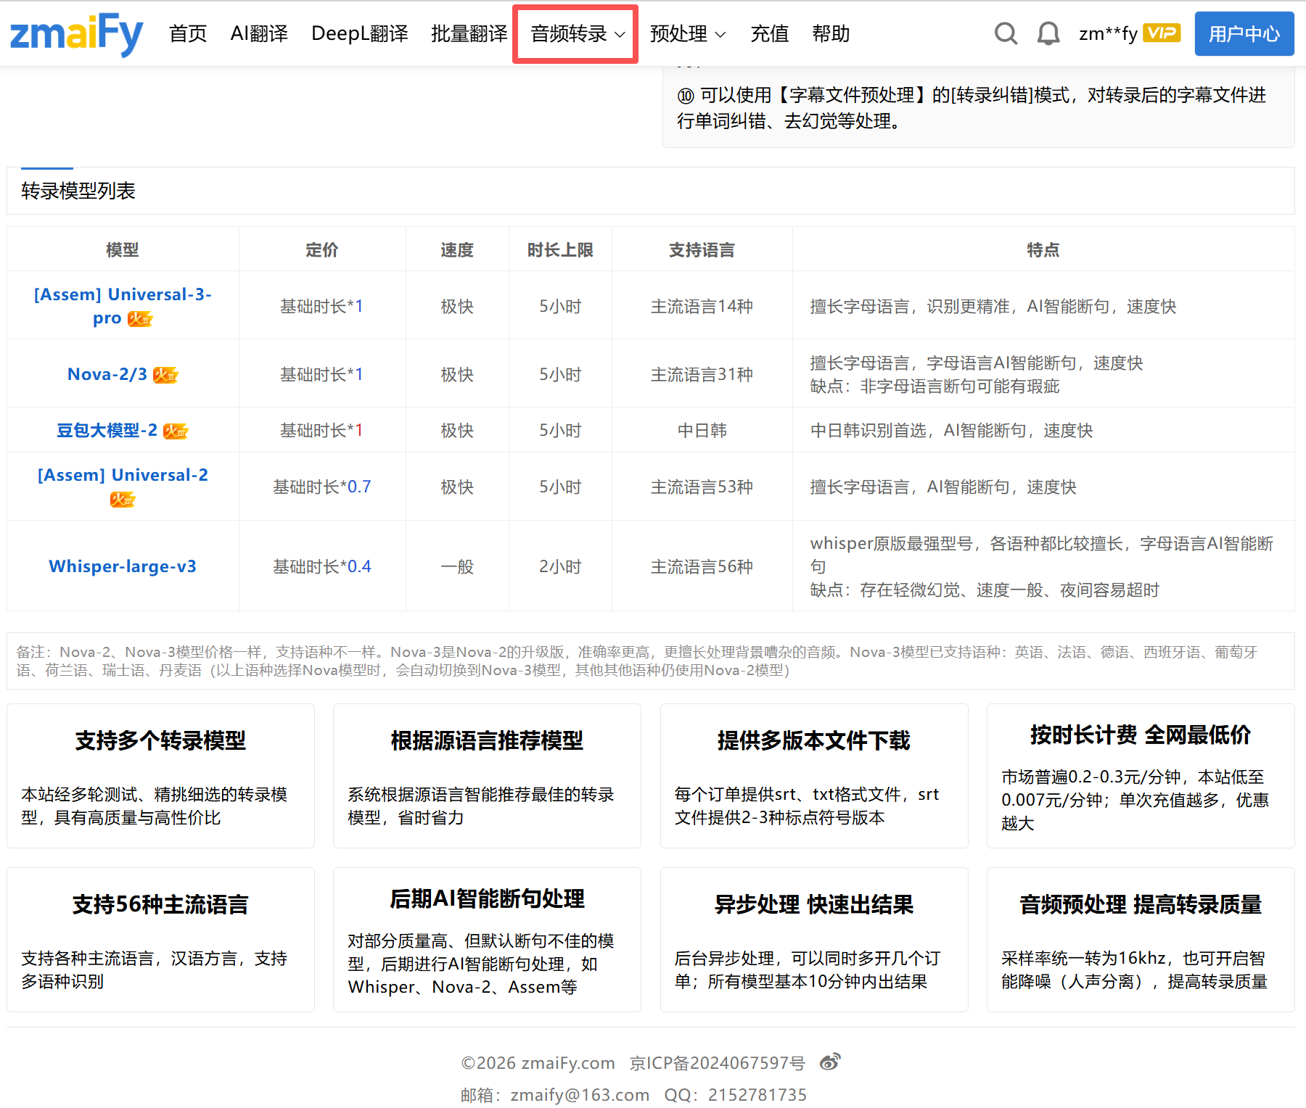
Task: Open [Assem] Universal-3-pro model link
Action: pyautogui.click(x=122, y=306)
